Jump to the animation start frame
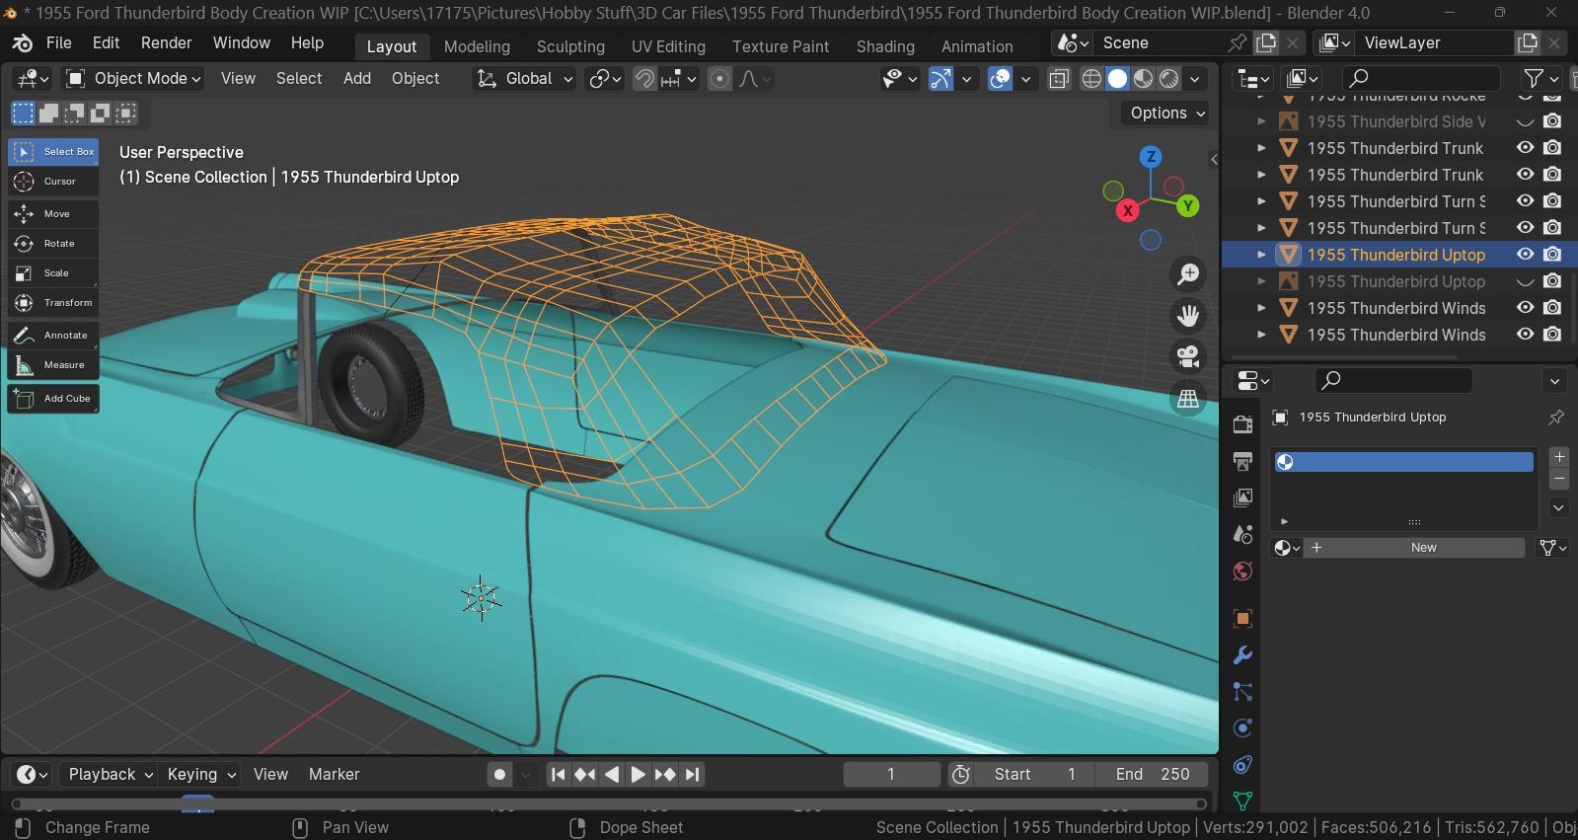This screenshot has width=1578, height=840. (x=559, y=775)
